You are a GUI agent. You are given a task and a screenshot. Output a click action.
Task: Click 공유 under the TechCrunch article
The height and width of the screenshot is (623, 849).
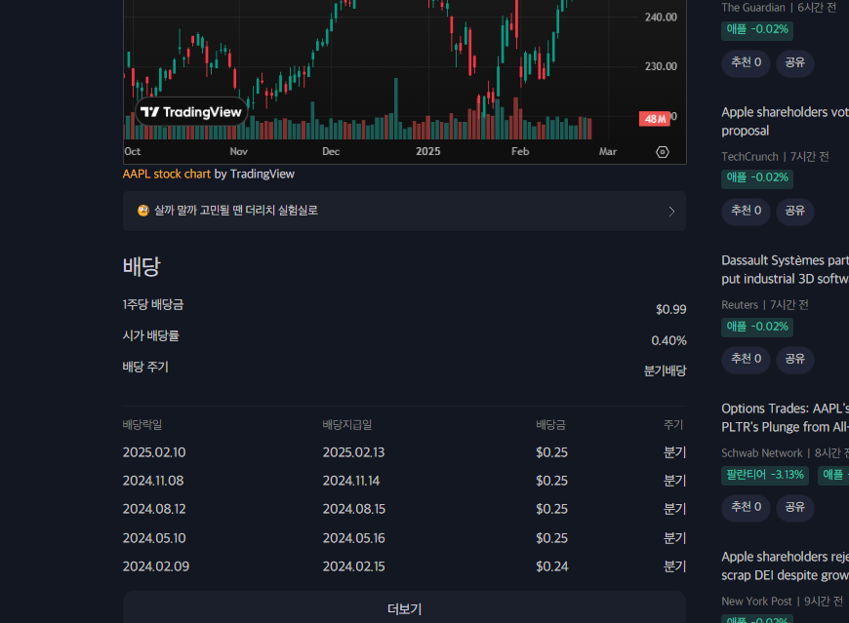click(795, 211)
